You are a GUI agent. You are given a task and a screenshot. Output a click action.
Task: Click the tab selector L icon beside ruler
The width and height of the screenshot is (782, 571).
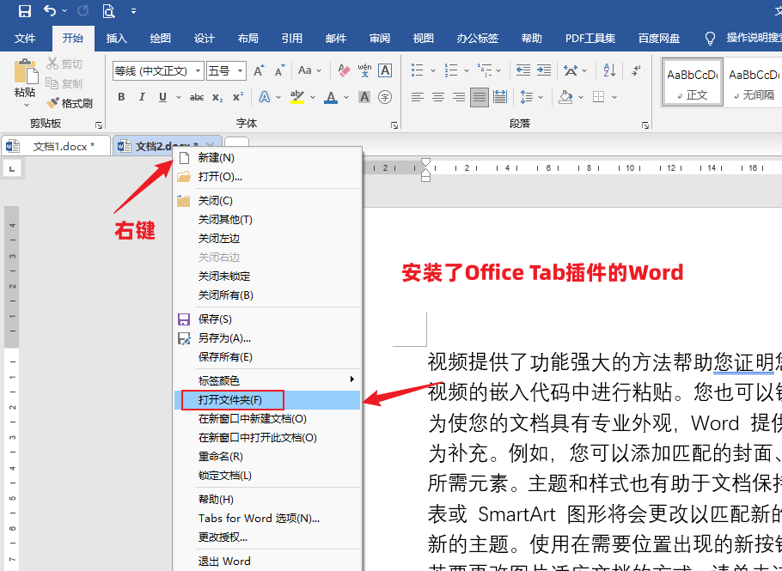[12, 169]
